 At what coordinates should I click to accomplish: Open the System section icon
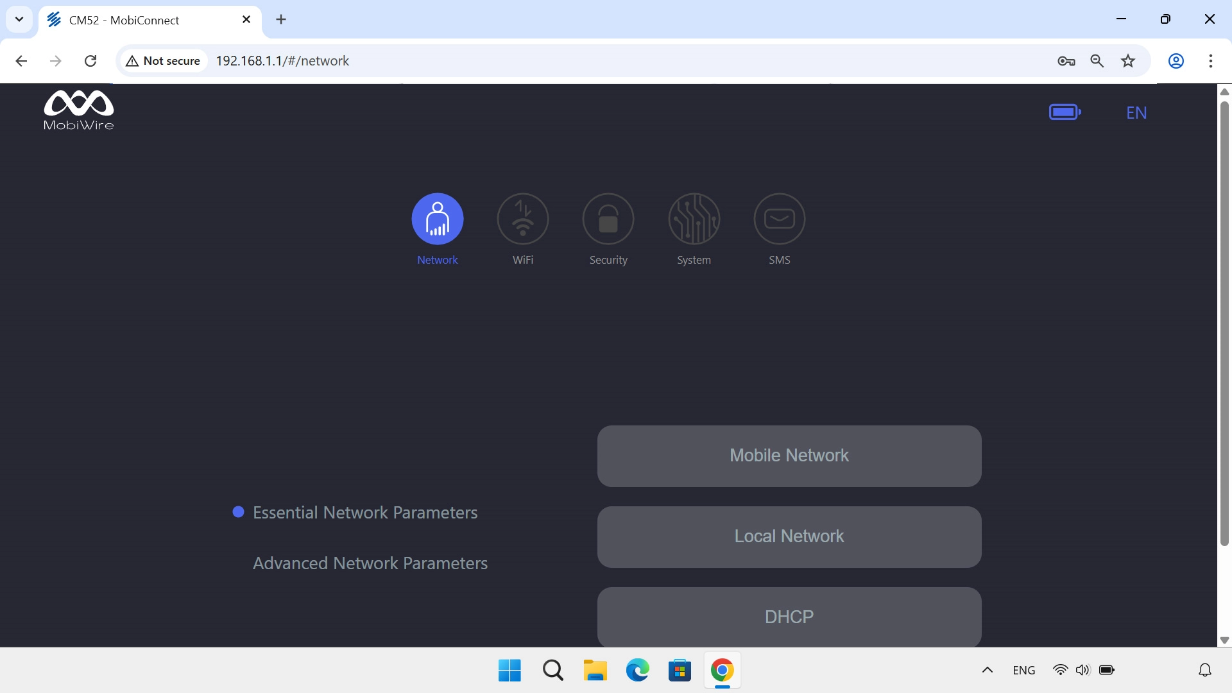(x=694, y=219)
